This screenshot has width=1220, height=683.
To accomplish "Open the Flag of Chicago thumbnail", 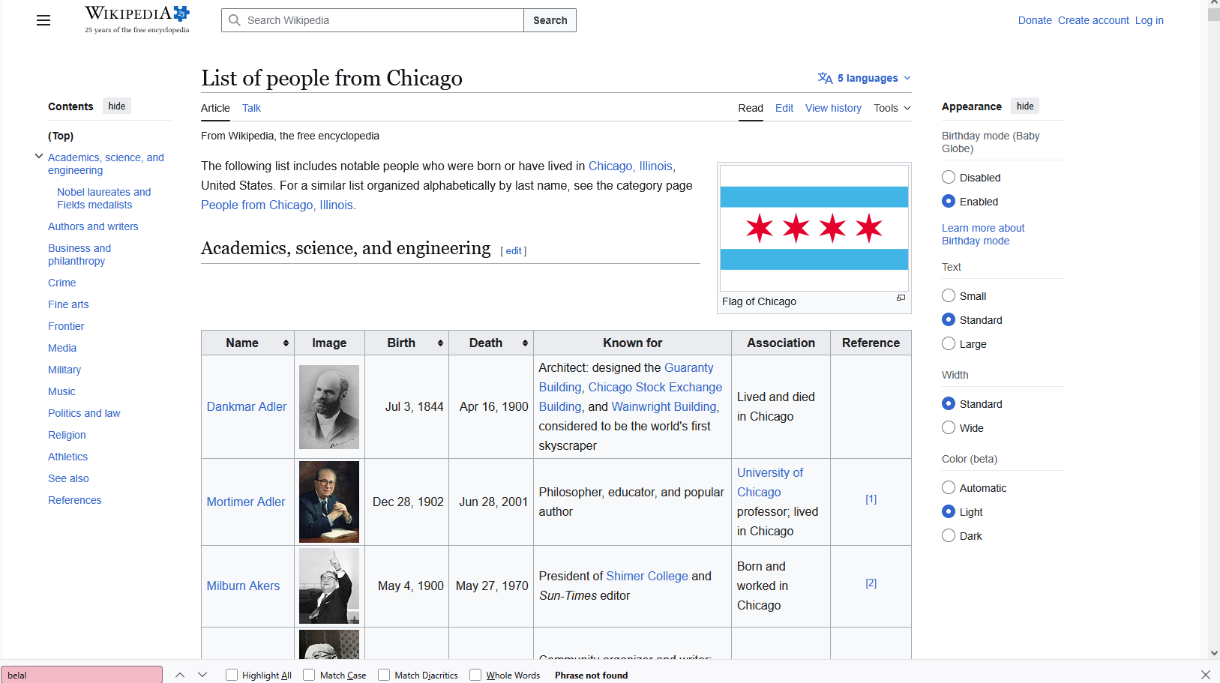I will tap(814, 228).
